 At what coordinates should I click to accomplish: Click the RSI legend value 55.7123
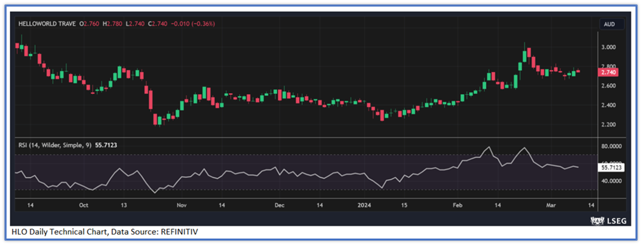[106, 145]
